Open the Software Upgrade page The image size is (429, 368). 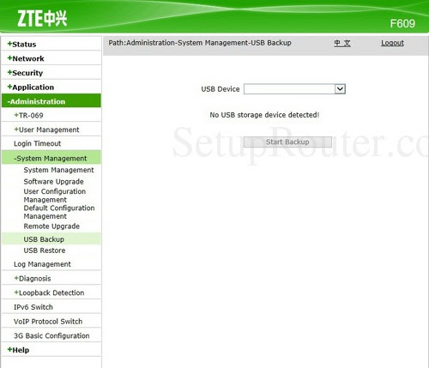[53, 182]
